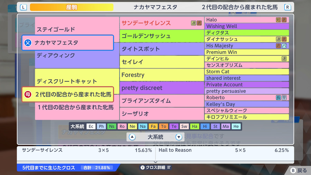The image size is (311, 175).
Task: Click the パ trait icon on His Majesty
Action: [284, 46]
